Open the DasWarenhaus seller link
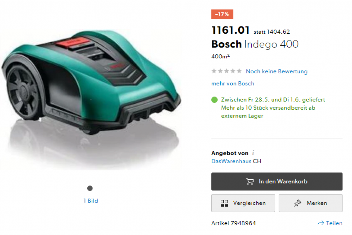 click(231, 161)
